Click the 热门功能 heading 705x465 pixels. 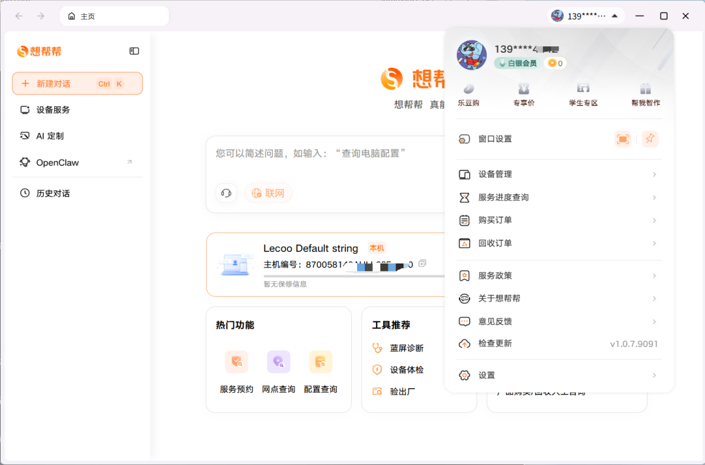click(235, 325)
